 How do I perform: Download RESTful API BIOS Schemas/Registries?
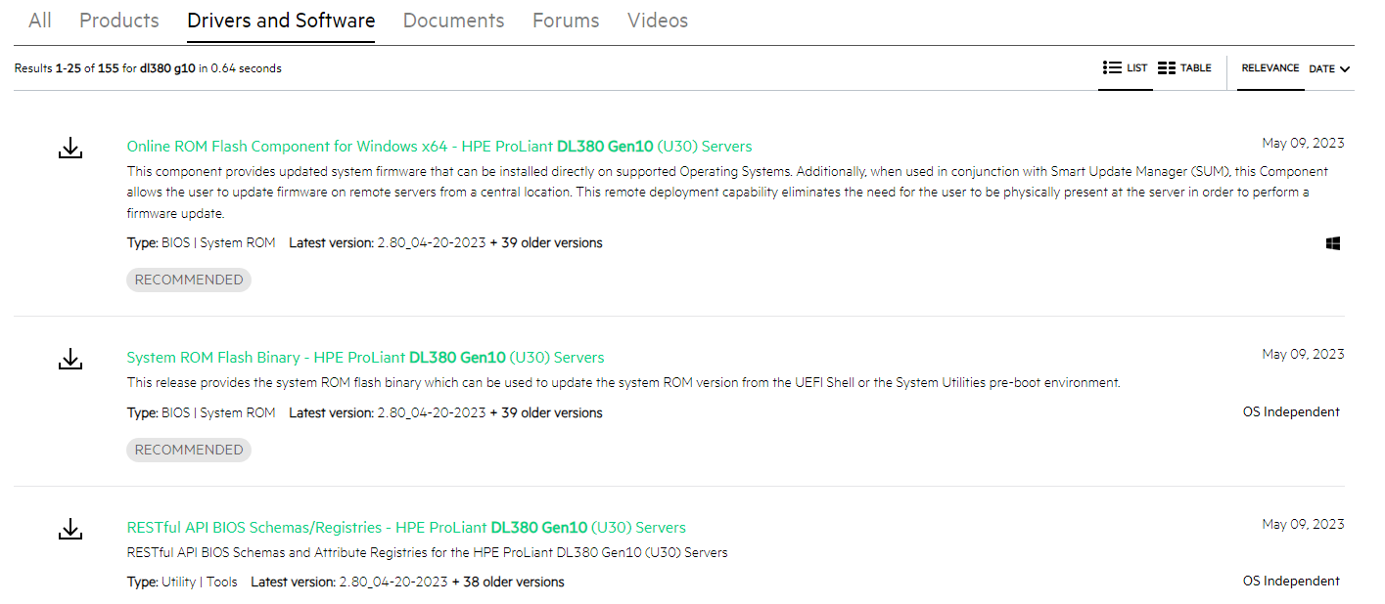tap(70, 529)
